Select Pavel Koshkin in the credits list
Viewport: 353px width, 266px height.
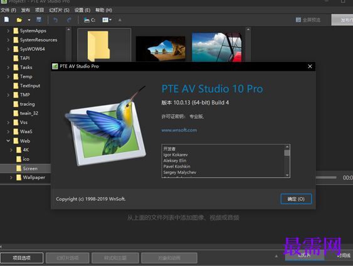pyautogui.click(x=177, y=166)
